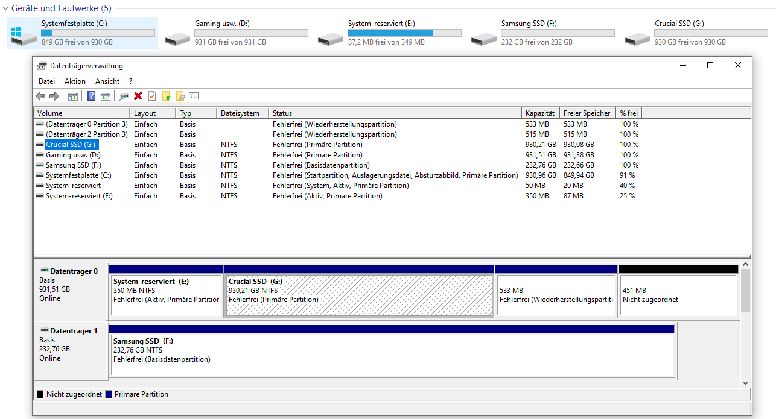
Task: Select (Datenträger 2 Partition 3) volume row
Action: (x=392, y=134)
